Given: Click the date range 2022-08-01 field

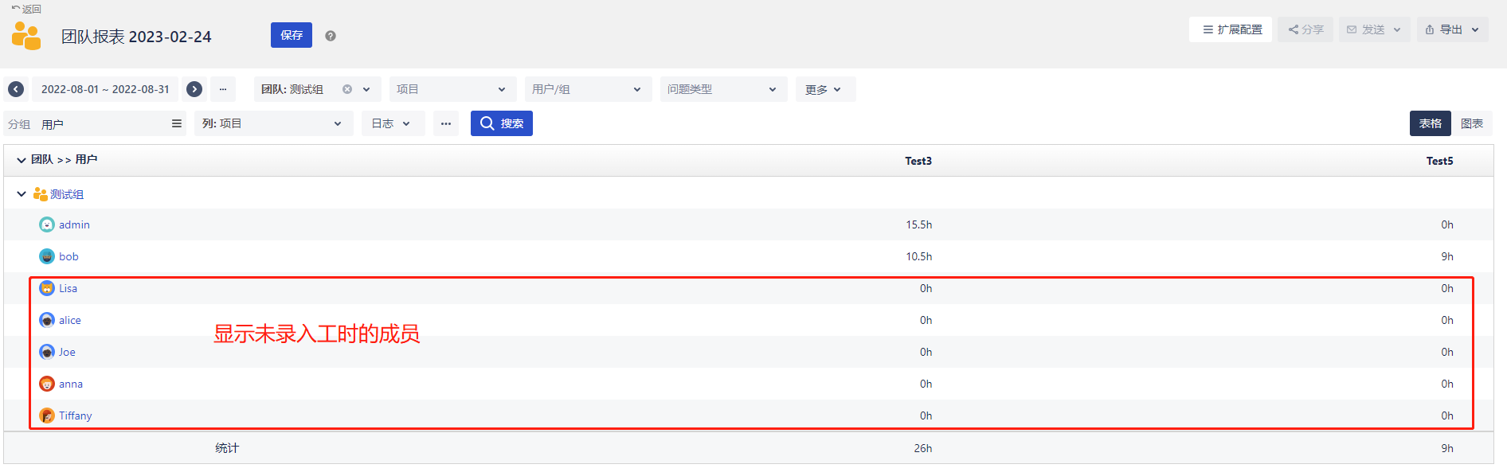Looking at the screenshot, I should (x=105, y=89).
